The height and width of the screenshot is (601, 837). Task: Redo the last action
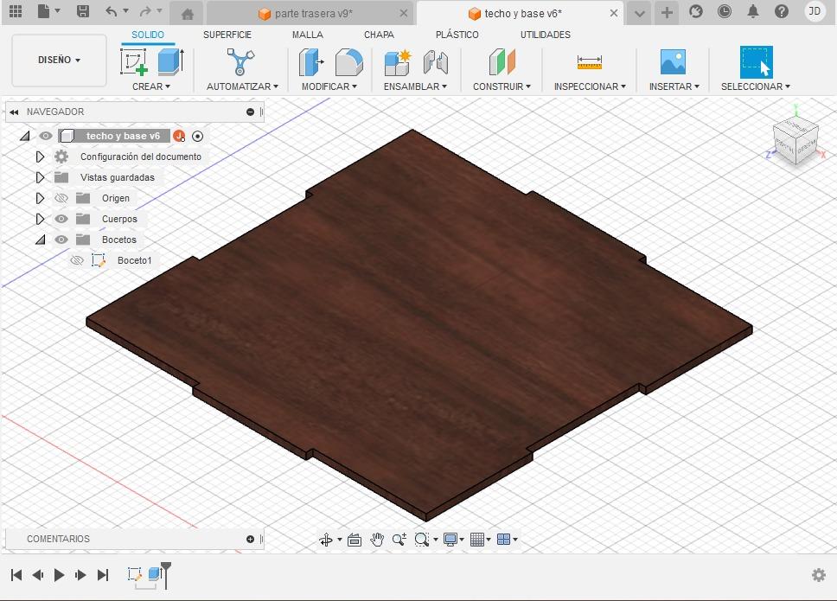(144, 11)
